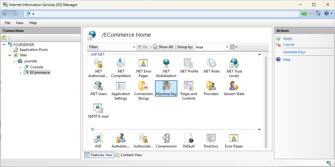Click the Show All filter button
The height and width of the screenshot is (167, 335).
pos(163,47)
